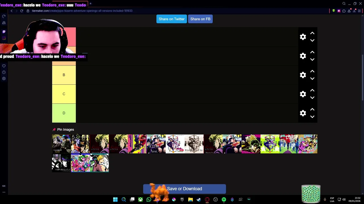This screenshot has height=204, width=364.
Task: Reload the page
Action: click(x=22, y=11)
